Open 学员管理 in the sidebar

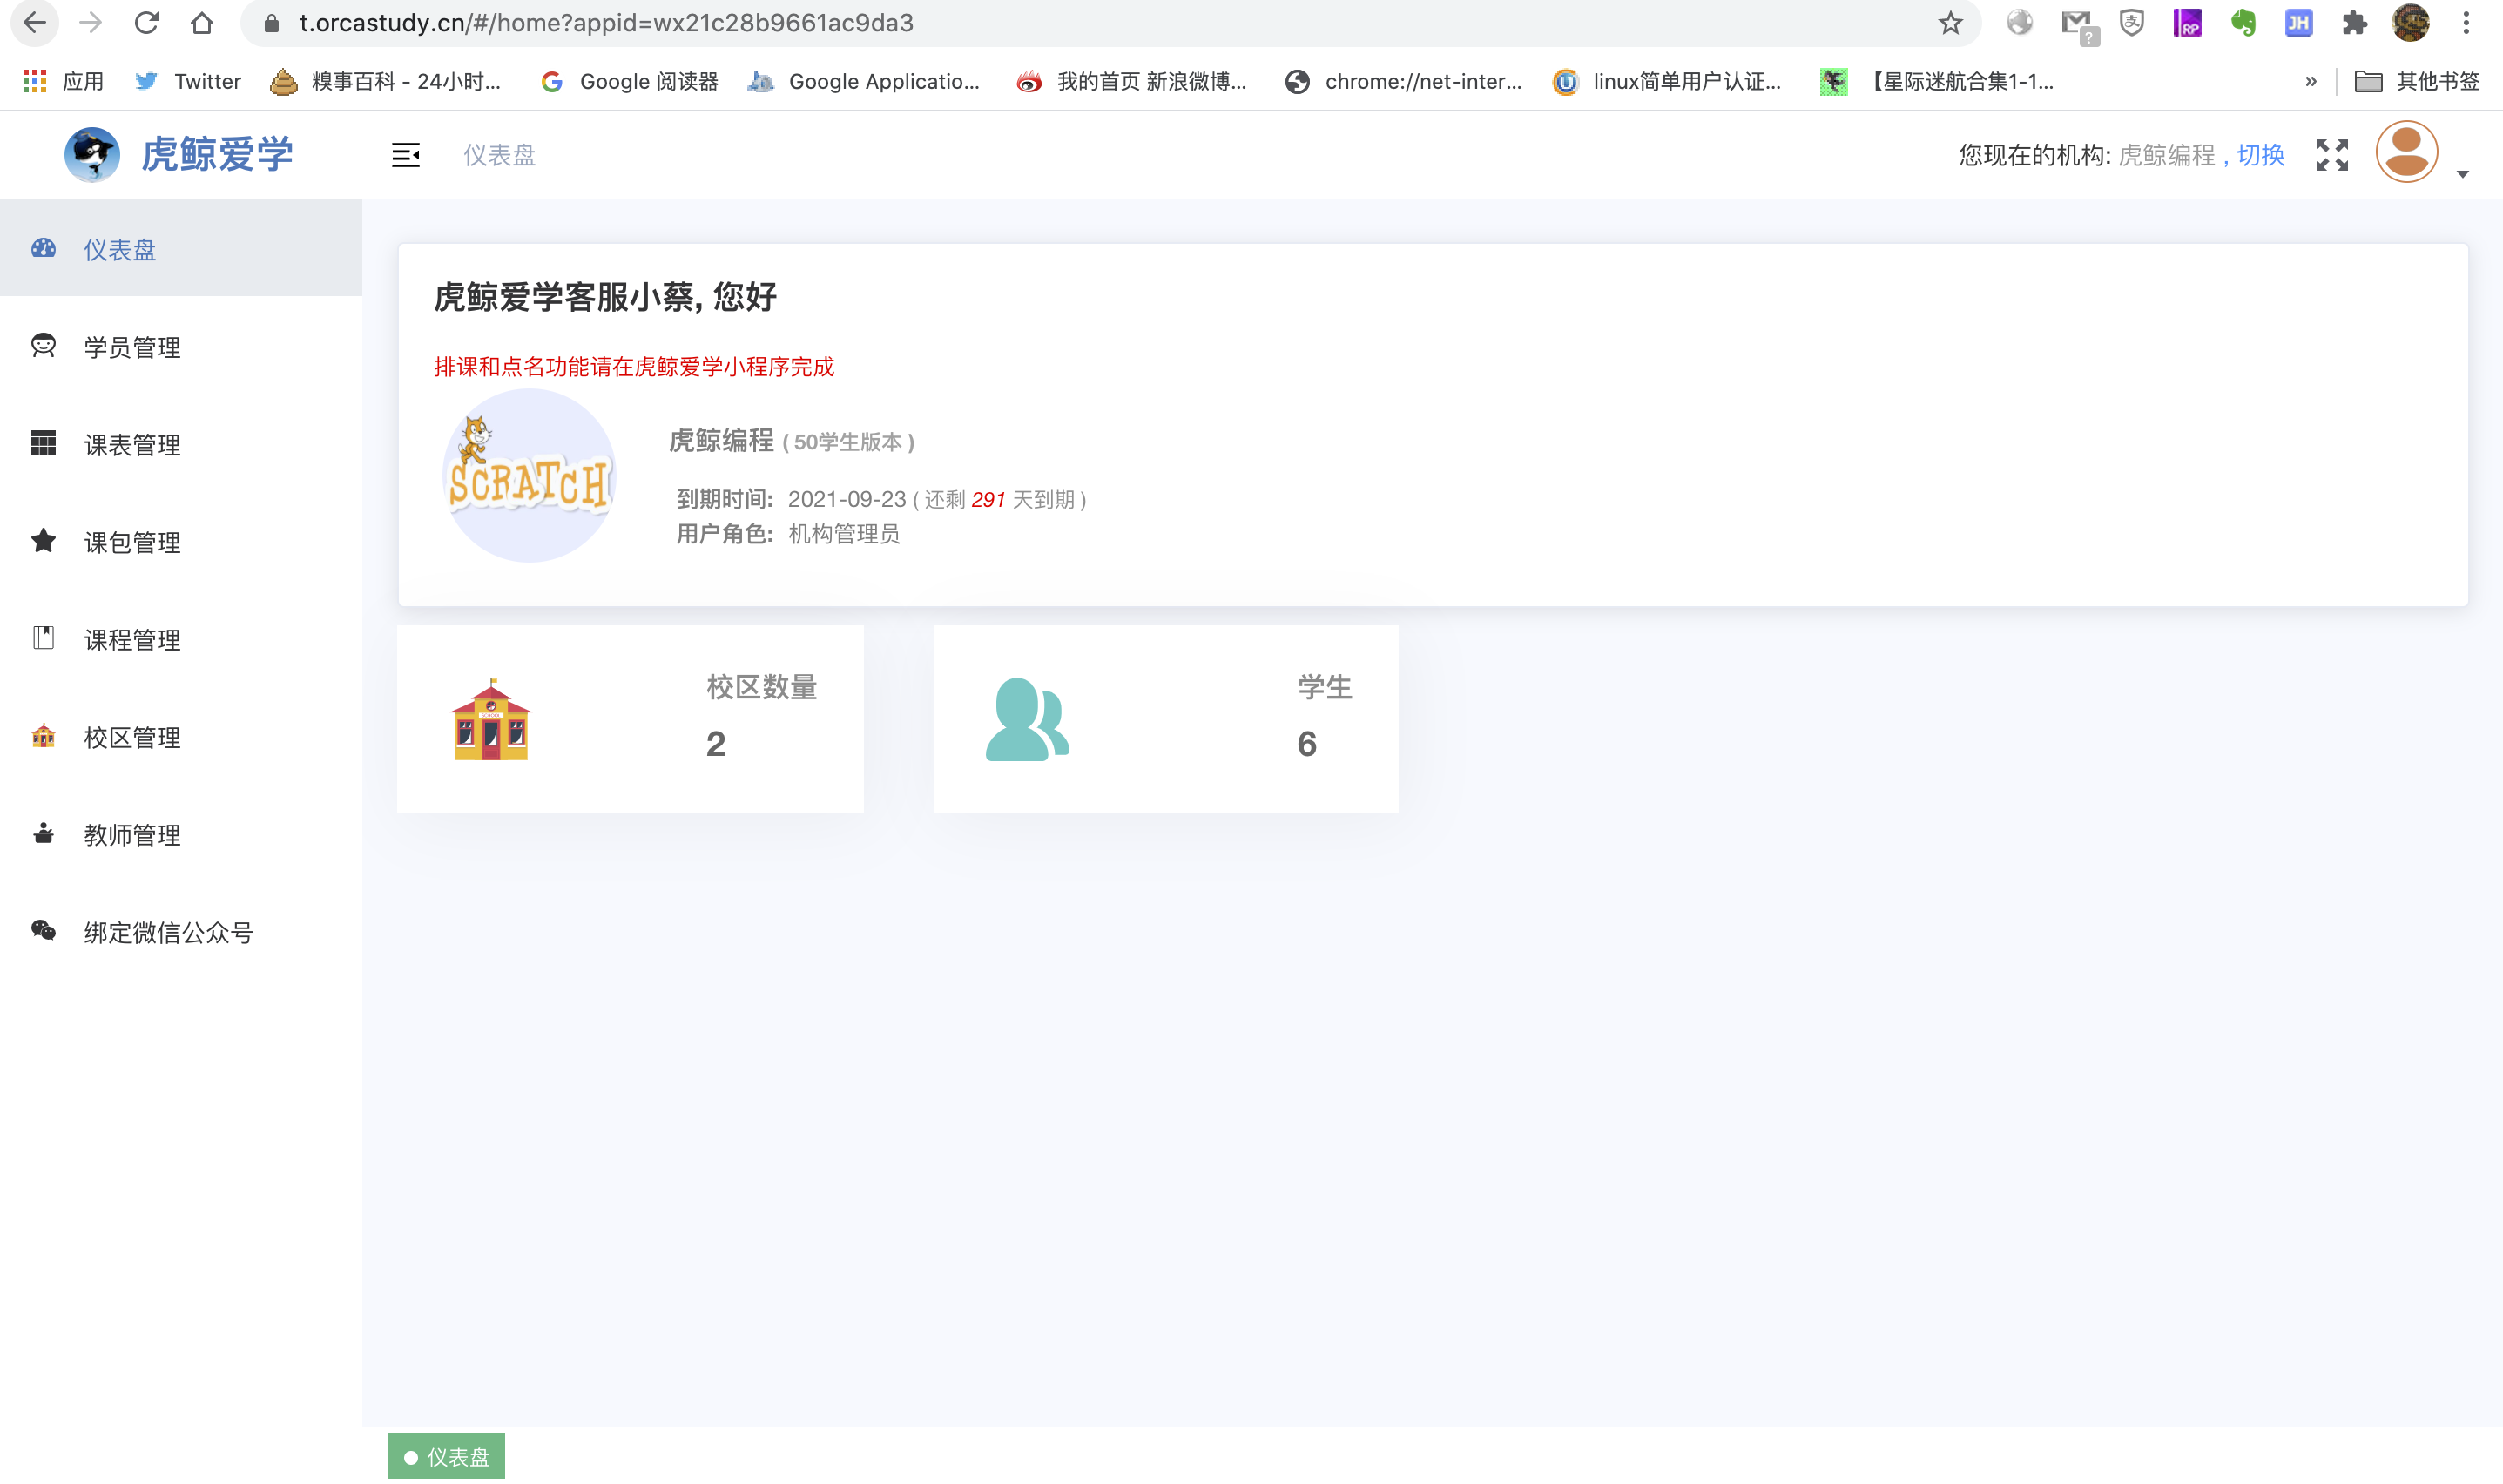pyautogui.click(x=181, y=346)
